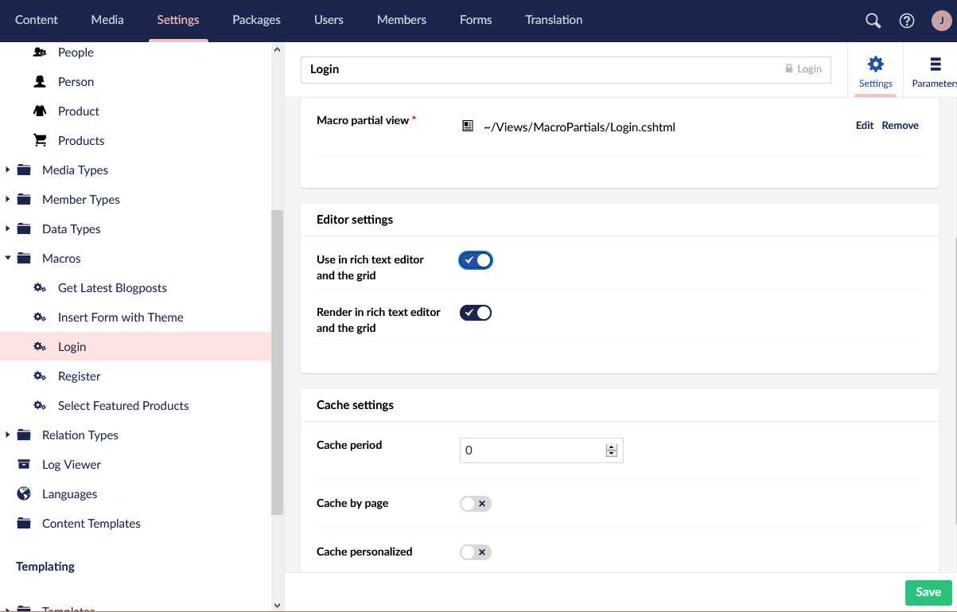Viewport: 957px width, 612px height.
Task: Select the Products shopping cart icon
Action: [x=40, y=141]
